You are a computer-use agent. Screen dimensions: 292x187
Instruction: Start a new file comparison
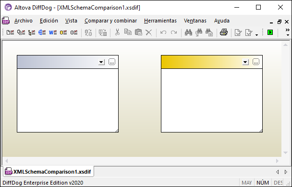tap(11, 33)
